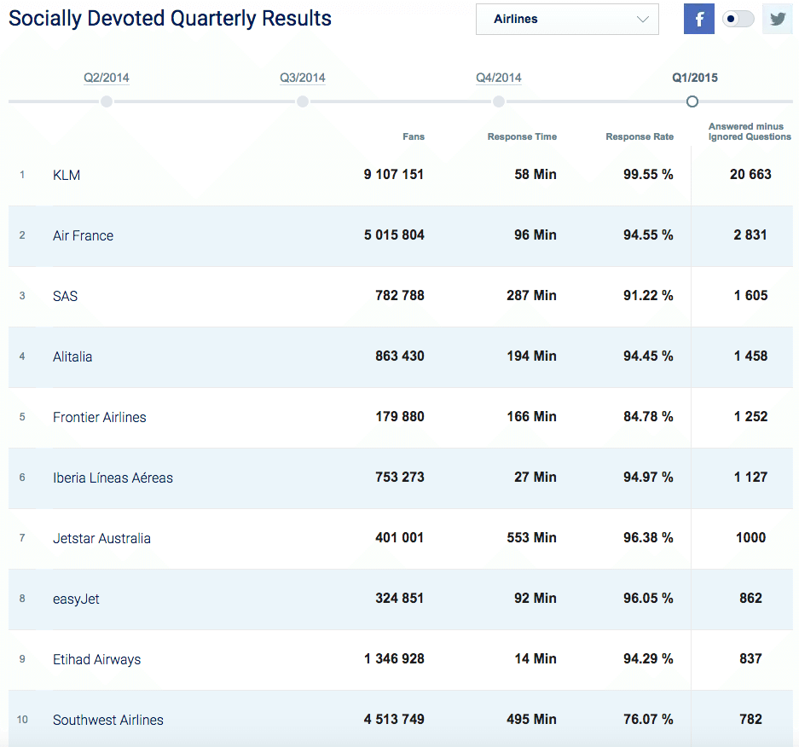Open the Iberia Líneas Aéreas entry
799x747 pixels.
pos(113,478)
